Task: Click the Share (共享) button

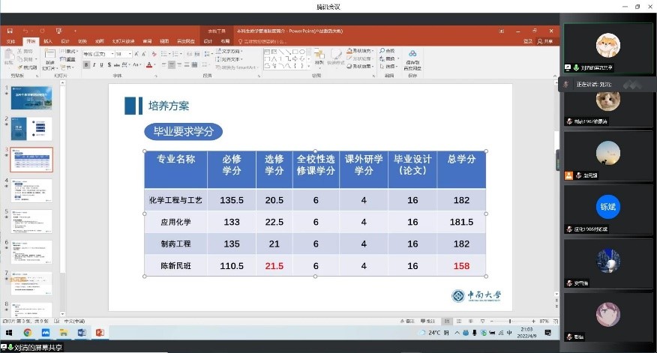Action: pos(547,40)
